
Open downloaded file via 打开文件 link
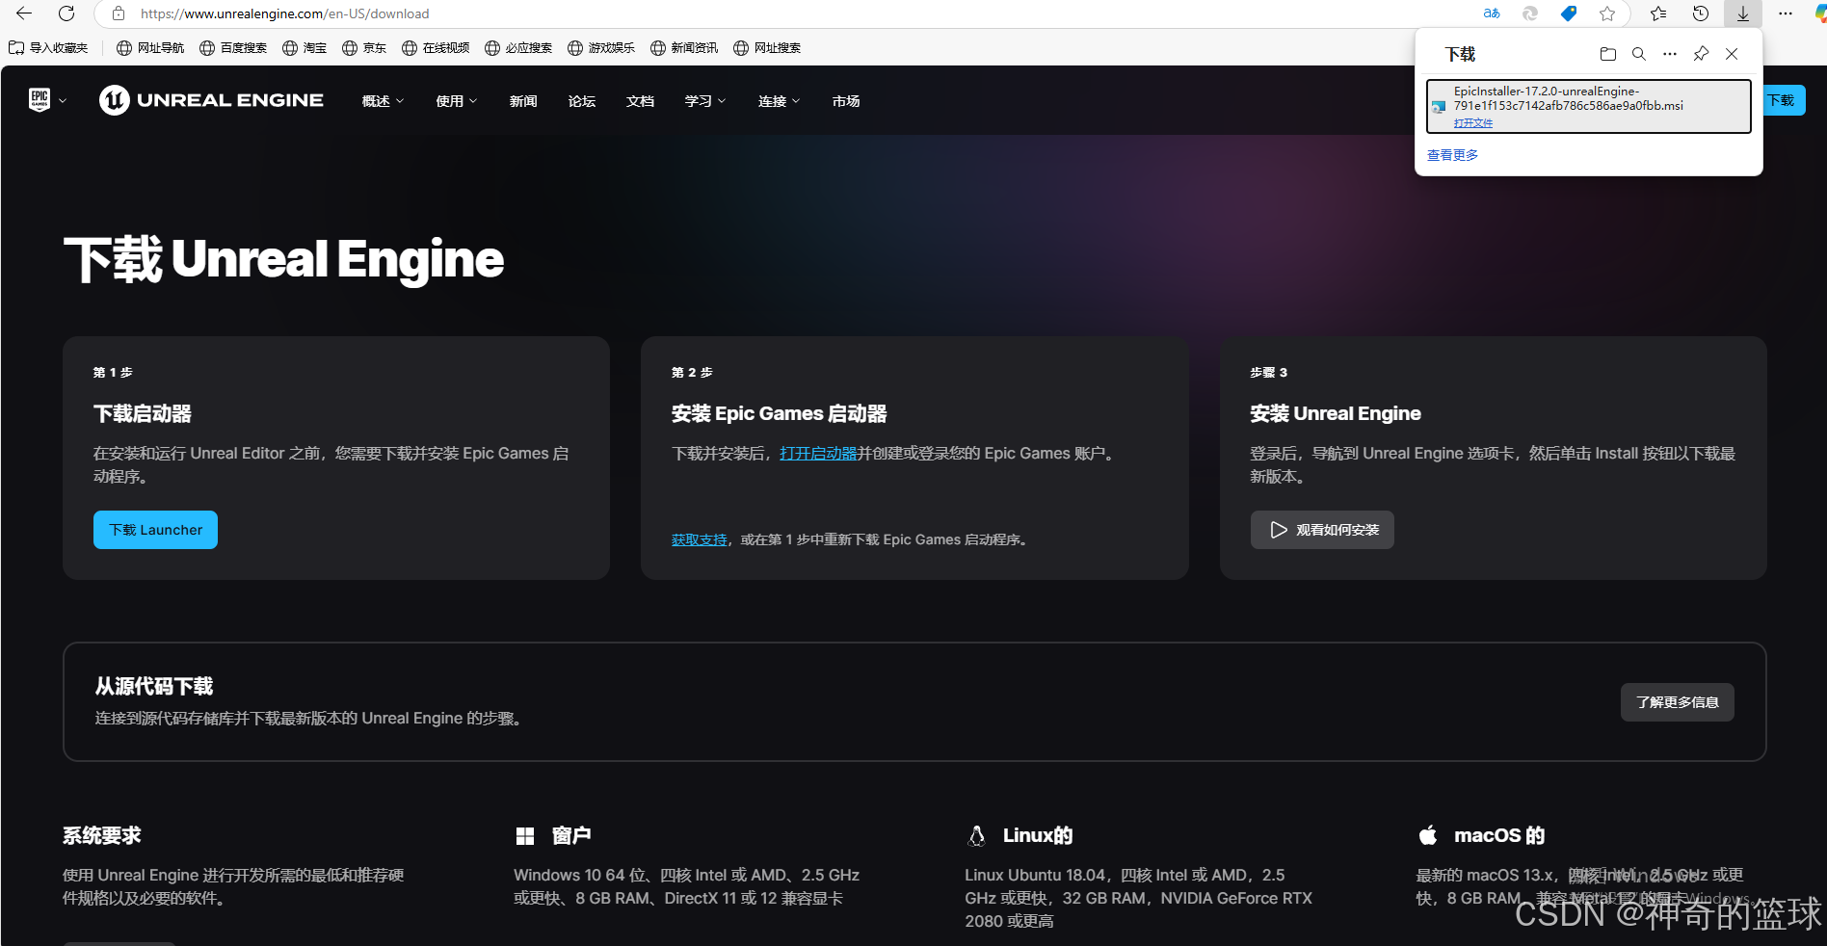coord(1473,123)
